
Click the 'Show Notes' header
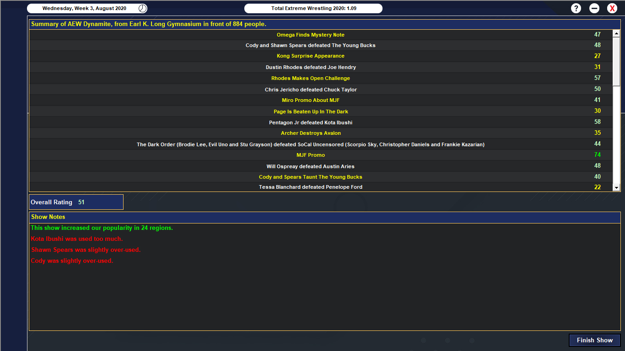click(x=325, y=217)
